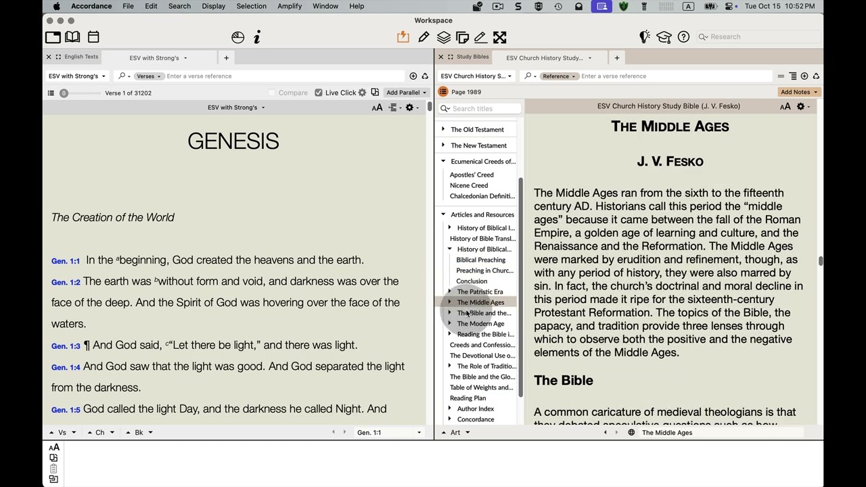Open the calendar reading plan icon
This screenshot has width=866, height=487.
tap(93, 37)
